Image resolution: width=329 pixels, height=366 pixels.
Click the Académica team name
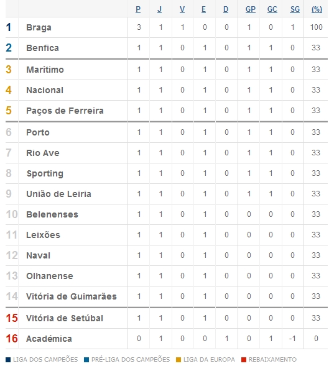tap(49, 339)
